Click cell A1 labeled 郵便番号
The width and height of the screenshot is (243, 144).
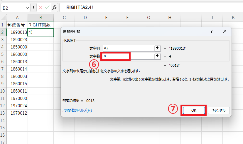[x=17, y=25]
